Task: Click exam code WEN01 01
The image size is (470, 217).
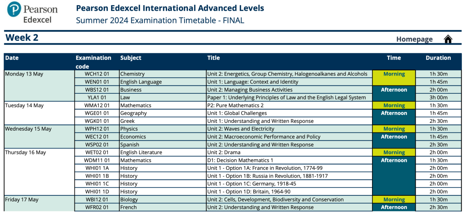Action: pyautogui.click(x=97, y=82)
